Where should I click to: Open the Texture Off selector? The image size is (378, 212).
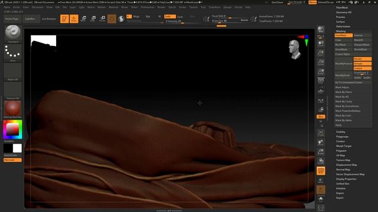point(12,91)
